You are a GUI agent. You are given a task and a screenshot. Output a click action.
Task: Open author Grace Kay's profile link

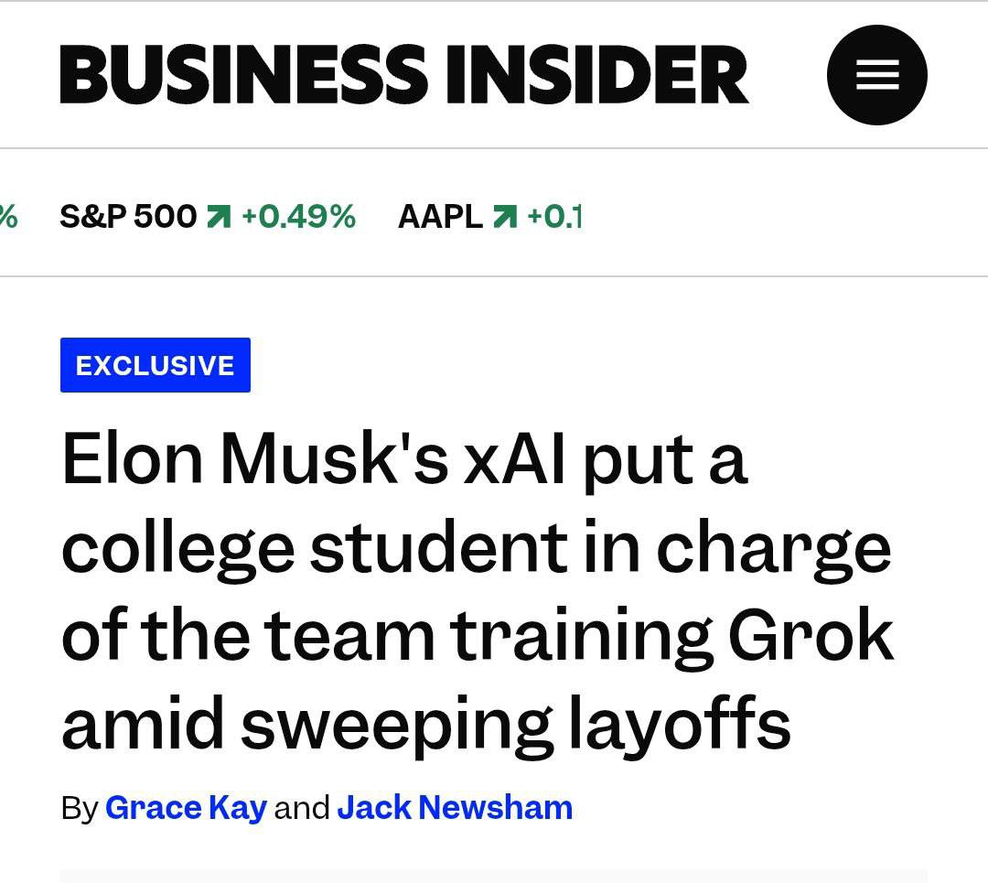186,808
